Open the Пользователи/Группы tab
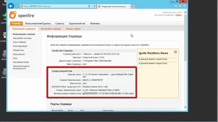Viewport: 218px width, 122px height. [38, 23]
